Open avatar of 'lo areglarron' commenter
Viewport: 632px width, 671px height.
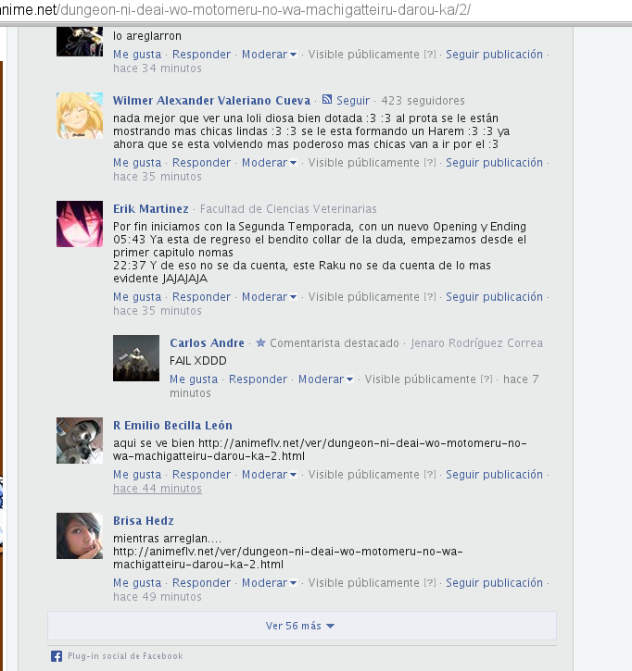click(80, 42)
